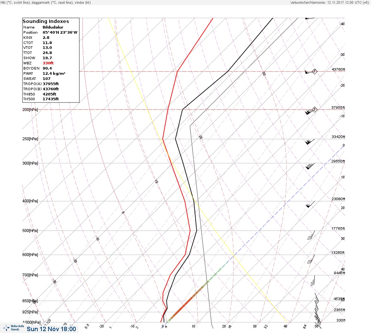Click the TH850 value 4205ft
This screenshot has width=371, height=333.
(50, 94)
